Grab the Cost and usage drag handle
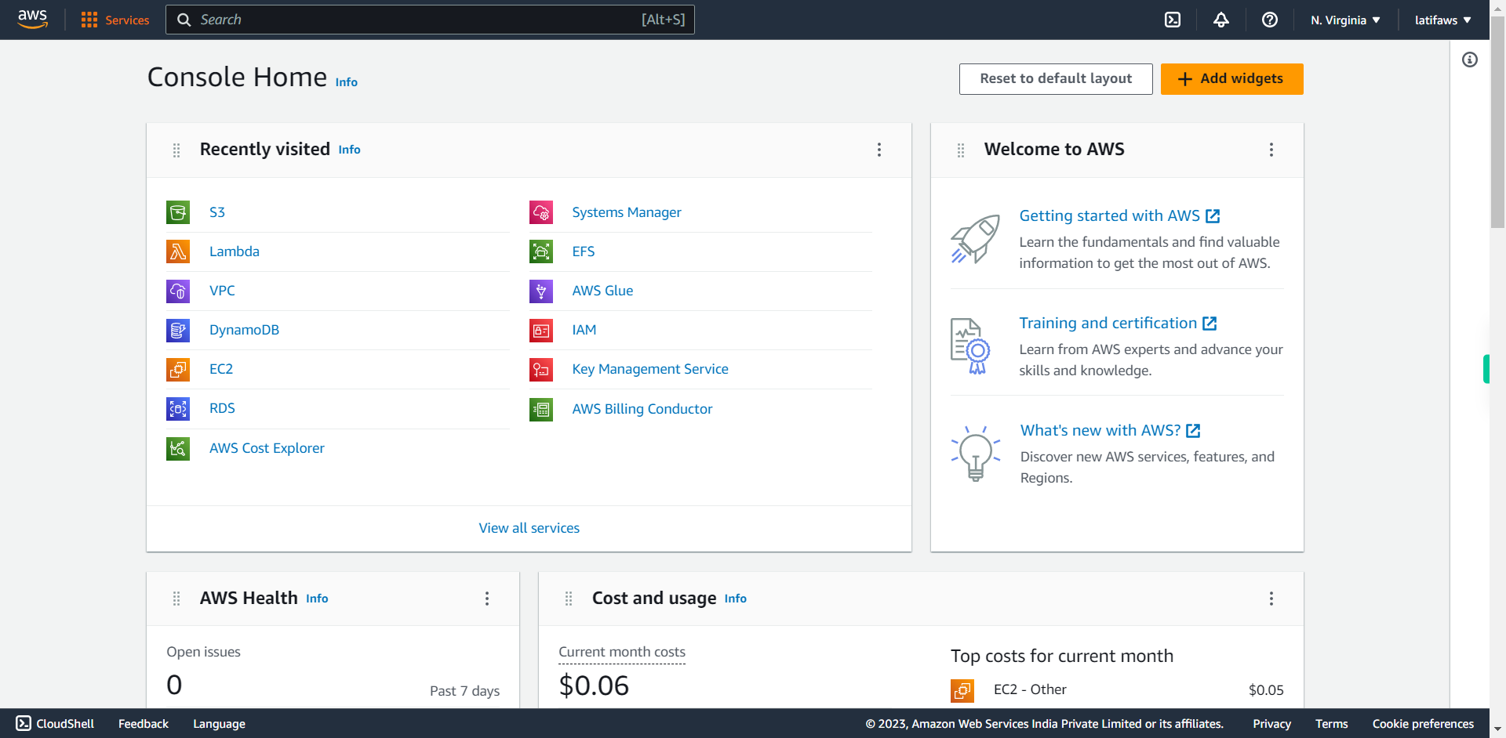Image resolution: width=1506 pixels, height=738 pixels. point(569,599)
